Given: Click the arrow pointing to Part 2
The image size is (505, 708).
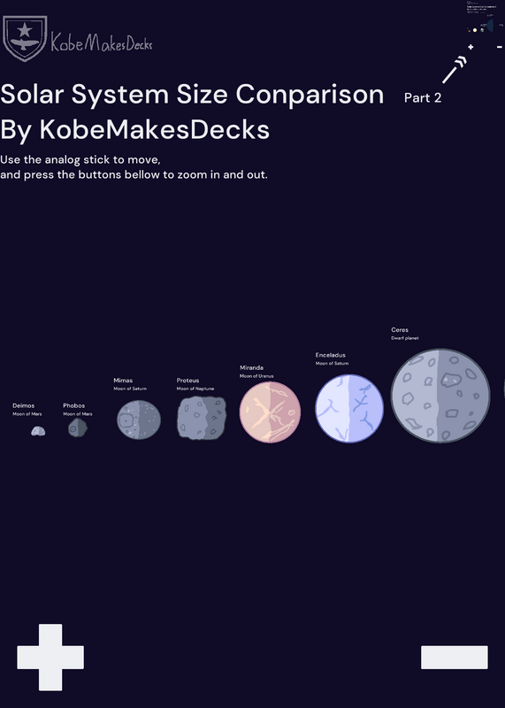Looking at the screenshot, I should click(x=454, y=70).
